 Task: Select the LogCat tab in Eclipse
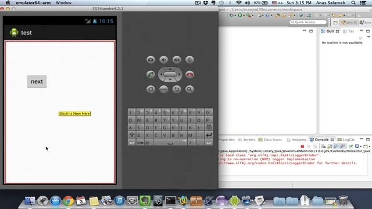(346, 139)
